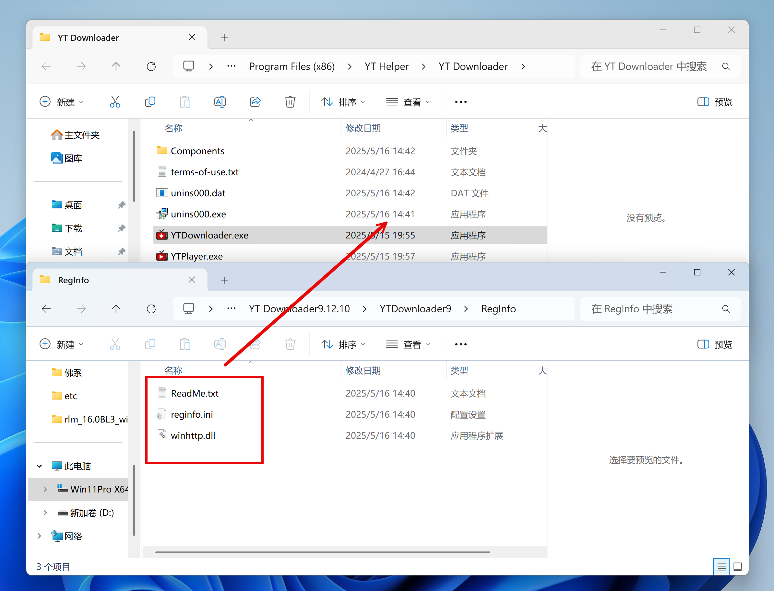Go up one folder in RegInfo window
This screenshot has height=591, width=774.
pos(116,309)
